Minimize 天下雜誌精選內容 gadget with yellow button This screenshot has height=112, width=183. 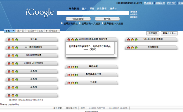pyautogui.click(x=13, y=47)
